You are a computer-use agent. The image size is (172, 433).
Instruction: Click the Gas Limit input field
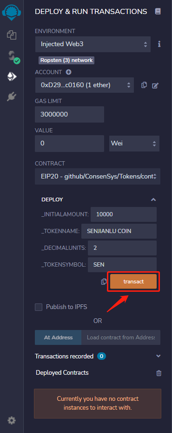[x=69, y=114]
